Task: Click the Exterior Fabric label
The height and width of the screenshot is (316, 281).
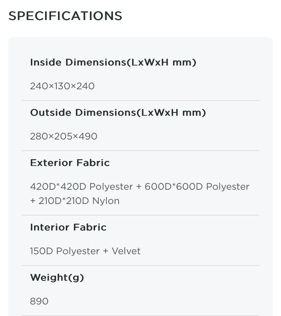Action: (70, 163)
